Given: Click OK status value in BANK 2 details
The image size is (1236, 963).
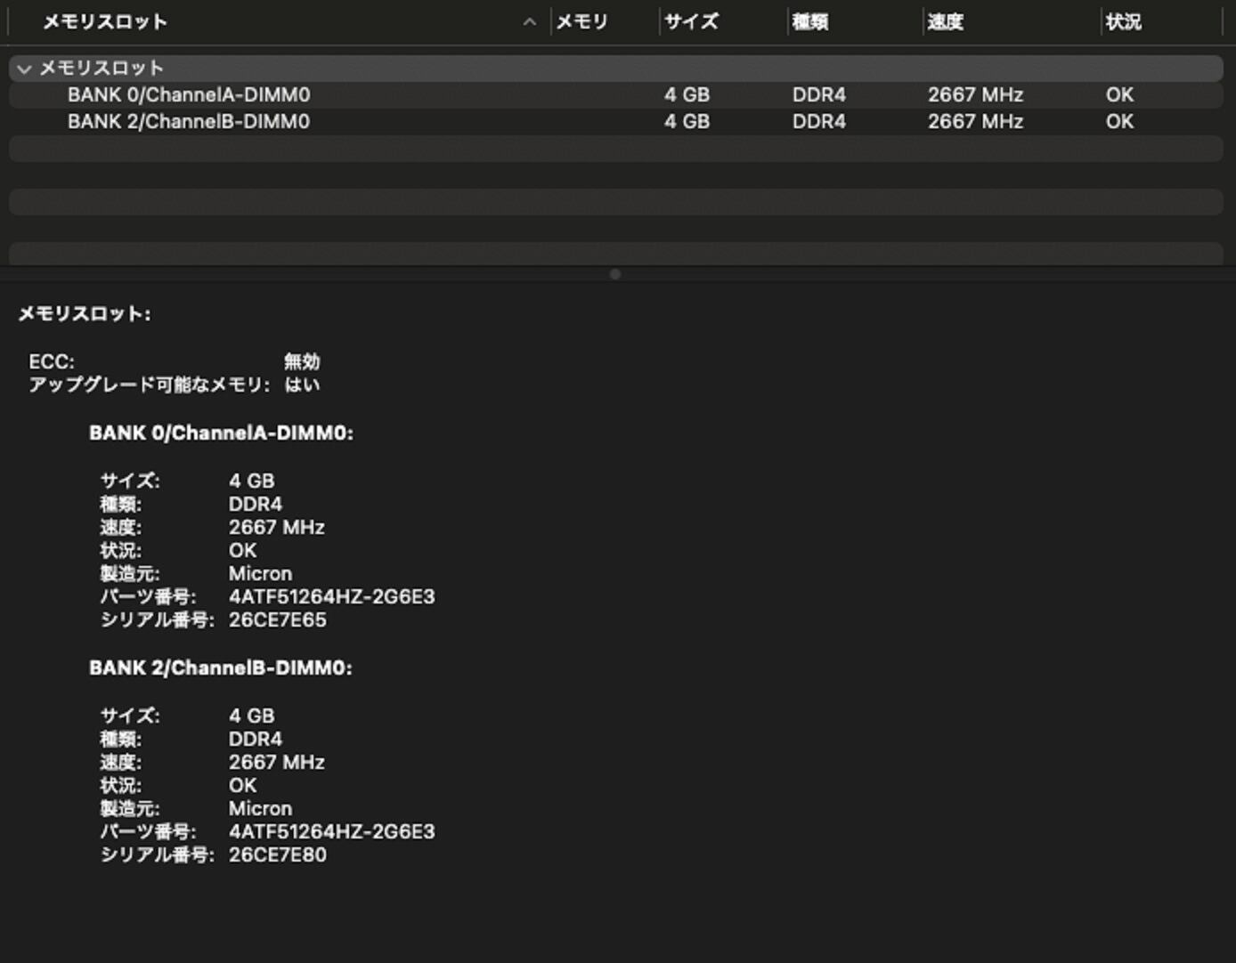Looking at the screenshot, I should [x=243, y=786].
